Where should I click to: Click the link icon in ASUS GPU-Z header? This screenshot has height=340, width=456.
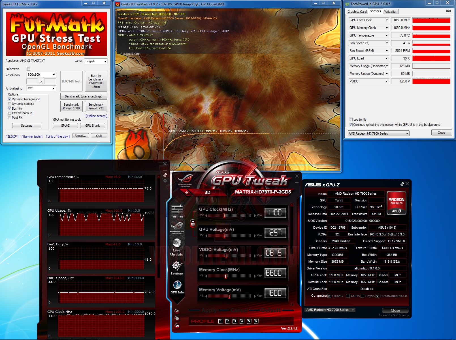pos(402,184)
